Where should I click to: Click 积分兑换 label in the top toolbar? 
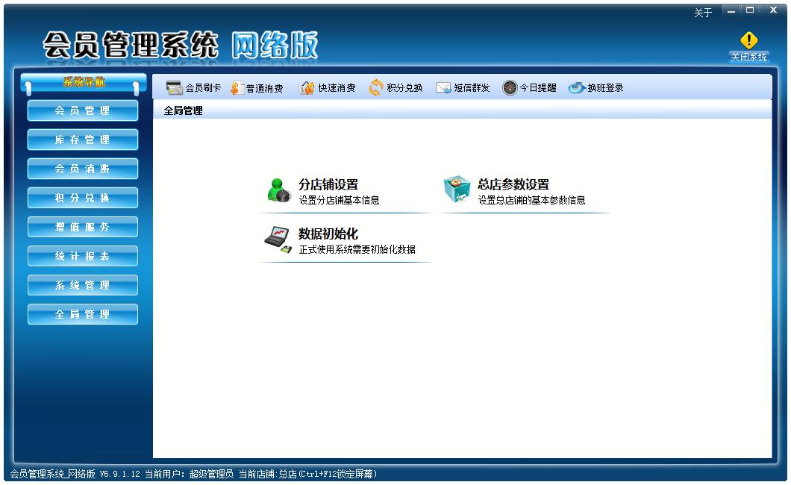coord(404,88)
